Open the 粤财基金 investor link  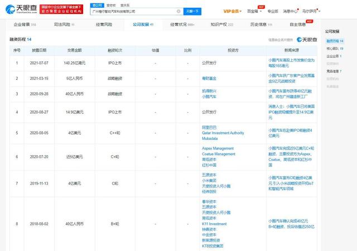pyautogui.click(x=210, y=79)
